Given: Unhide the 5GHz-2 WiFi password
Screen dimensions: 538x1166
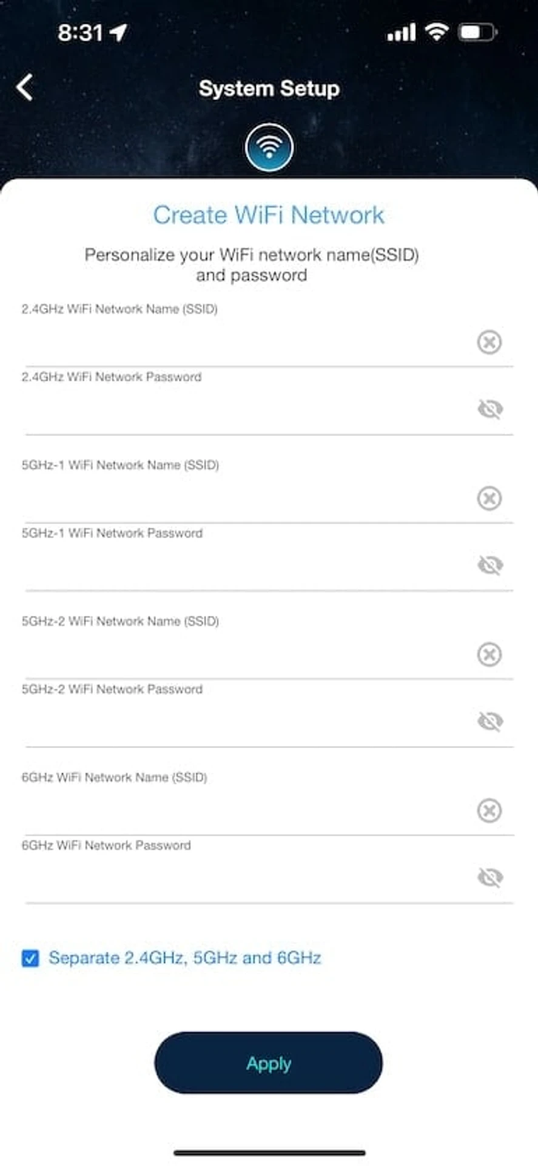Looking at the screenshot, I should coord(490,721).
